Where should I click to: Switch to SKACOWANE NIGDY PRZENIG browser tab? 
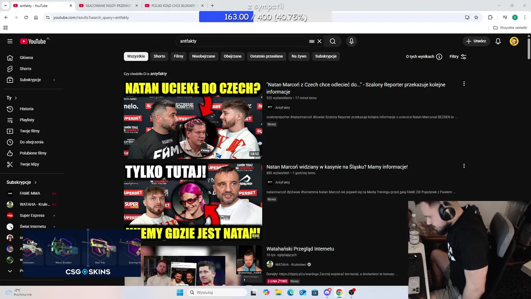[108, 6]
